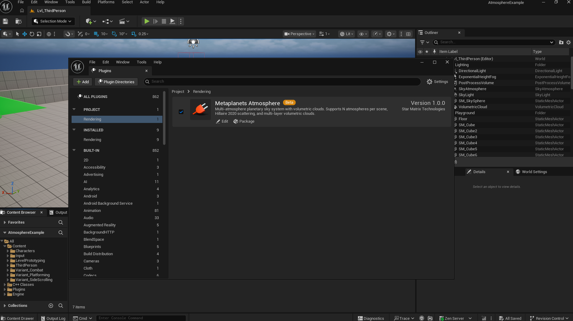The height and width of the screenshot is (321, 573).
Task: Toggle Outliner visibility eye column header
Action: pyautogui.click(x=420, y=51)
